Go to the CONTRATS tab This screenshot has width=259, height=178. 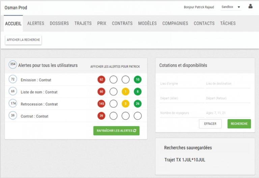122,23
